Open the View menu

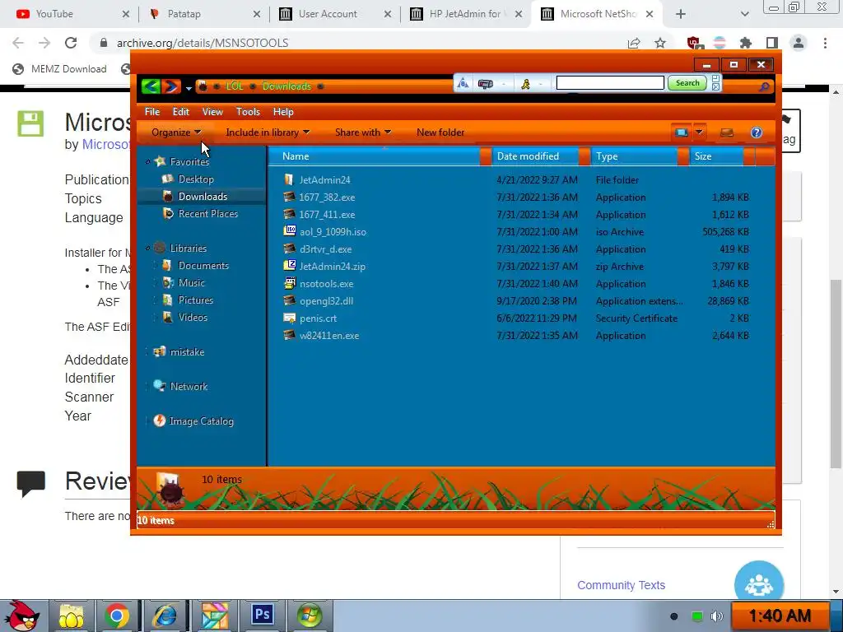coord(212,112)
